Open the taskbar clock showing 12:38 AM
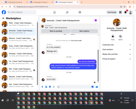The width and height of the screenshot is (136, 109). pos(126,100)
